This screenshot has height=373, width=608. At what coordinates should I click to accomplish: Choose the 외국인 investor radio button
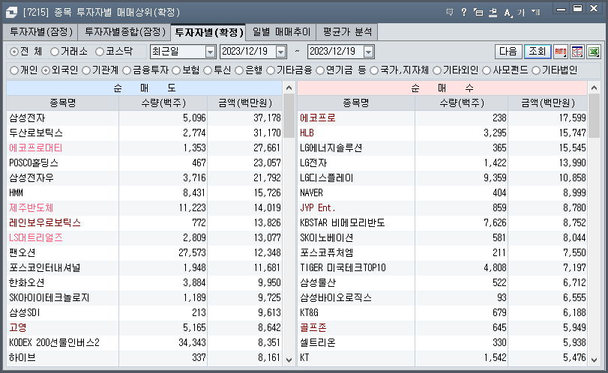pos(46,70)
